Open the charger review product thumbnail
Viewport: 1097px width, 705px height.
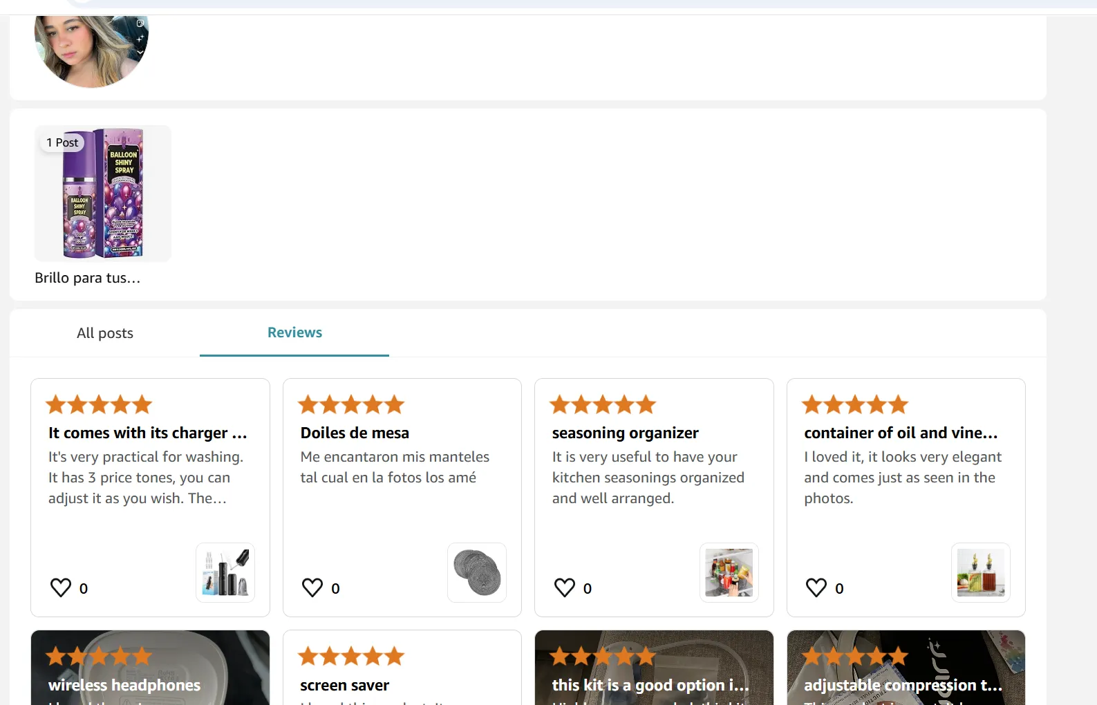point(225,573)
